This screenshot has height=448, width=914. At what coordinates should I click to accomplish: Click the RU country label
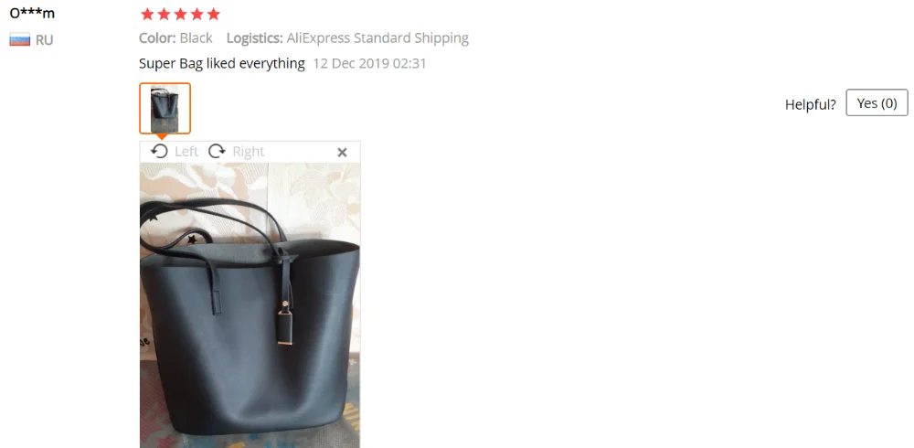tap(44, 40)
